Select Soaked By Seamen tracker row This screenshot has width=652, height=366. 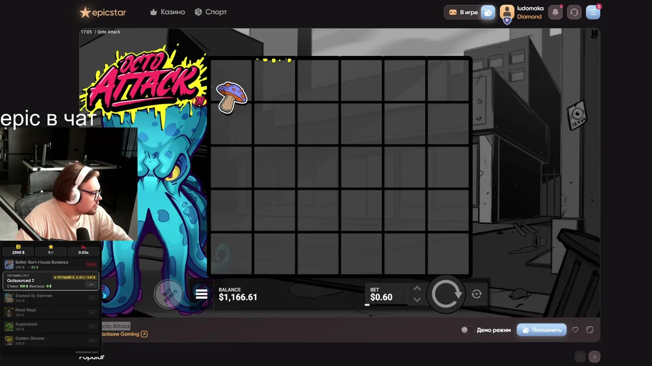[x=50, y=298]
